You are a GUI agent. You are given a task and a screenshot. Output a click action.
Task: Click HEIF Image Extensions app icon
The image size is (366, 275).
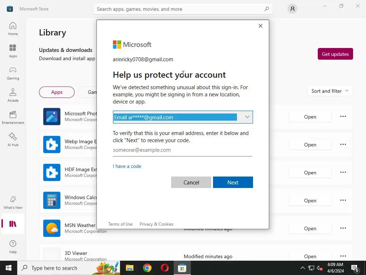[52, 172]
